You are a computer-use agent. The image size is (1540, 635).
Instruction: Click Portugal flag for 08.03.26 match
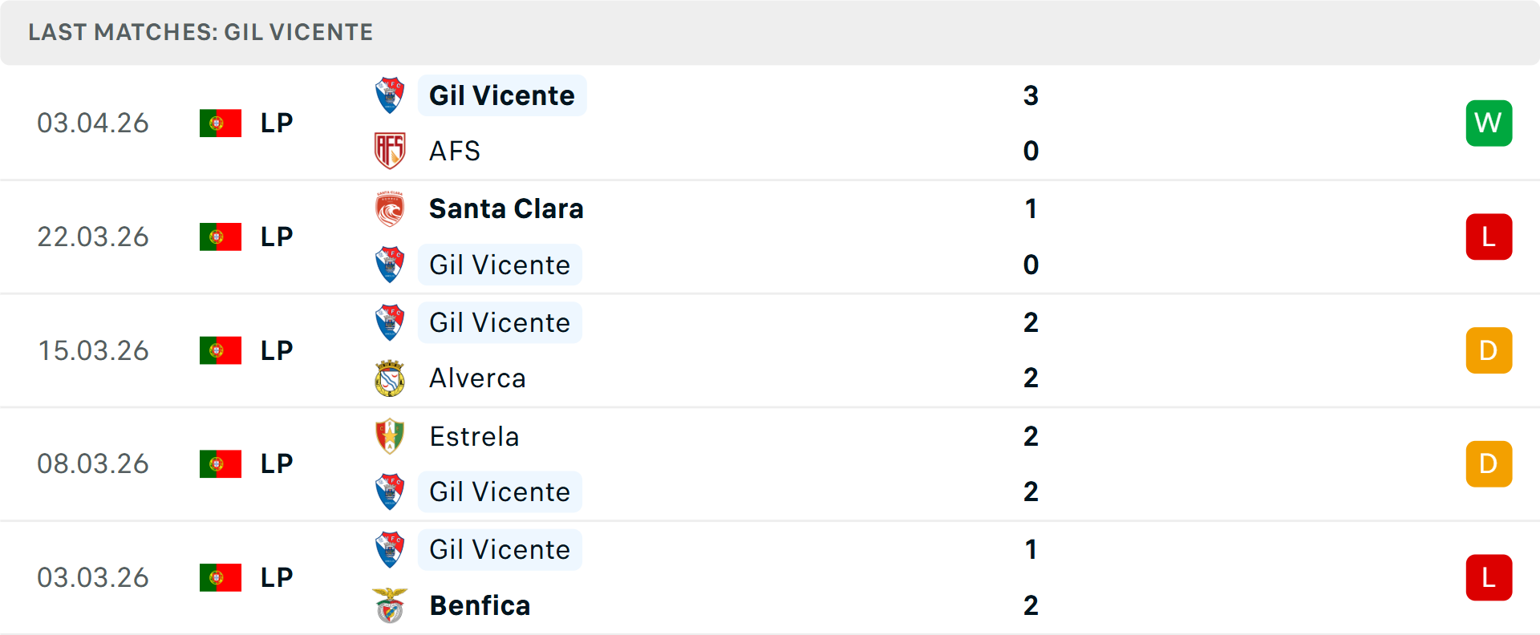click(221, 464)
